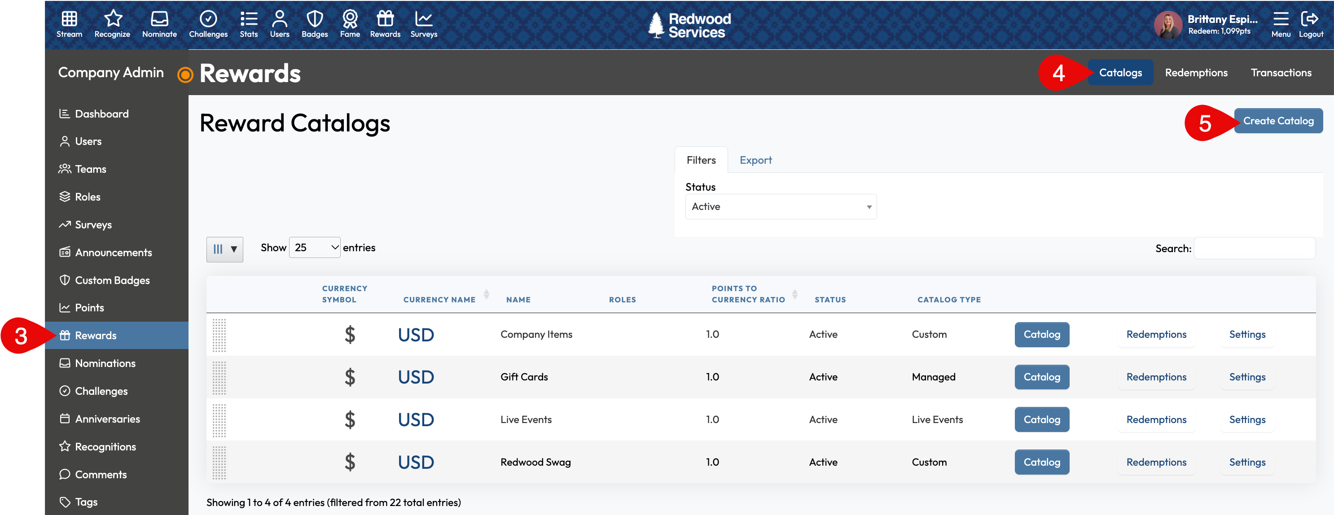Viewport: 1334px width, 515px height.
Task: Open Catalog for Company Items
Action: pyautogui.click(x=1041, y=335)
